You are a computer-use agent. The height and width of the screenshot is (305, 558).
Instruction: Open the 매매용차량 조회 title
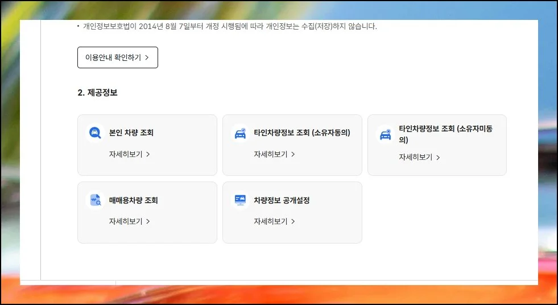tap(133, 200)
